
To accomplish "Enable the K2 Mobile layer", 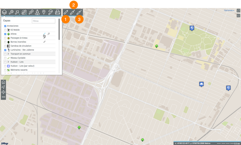I will click(x=5, y=30).
